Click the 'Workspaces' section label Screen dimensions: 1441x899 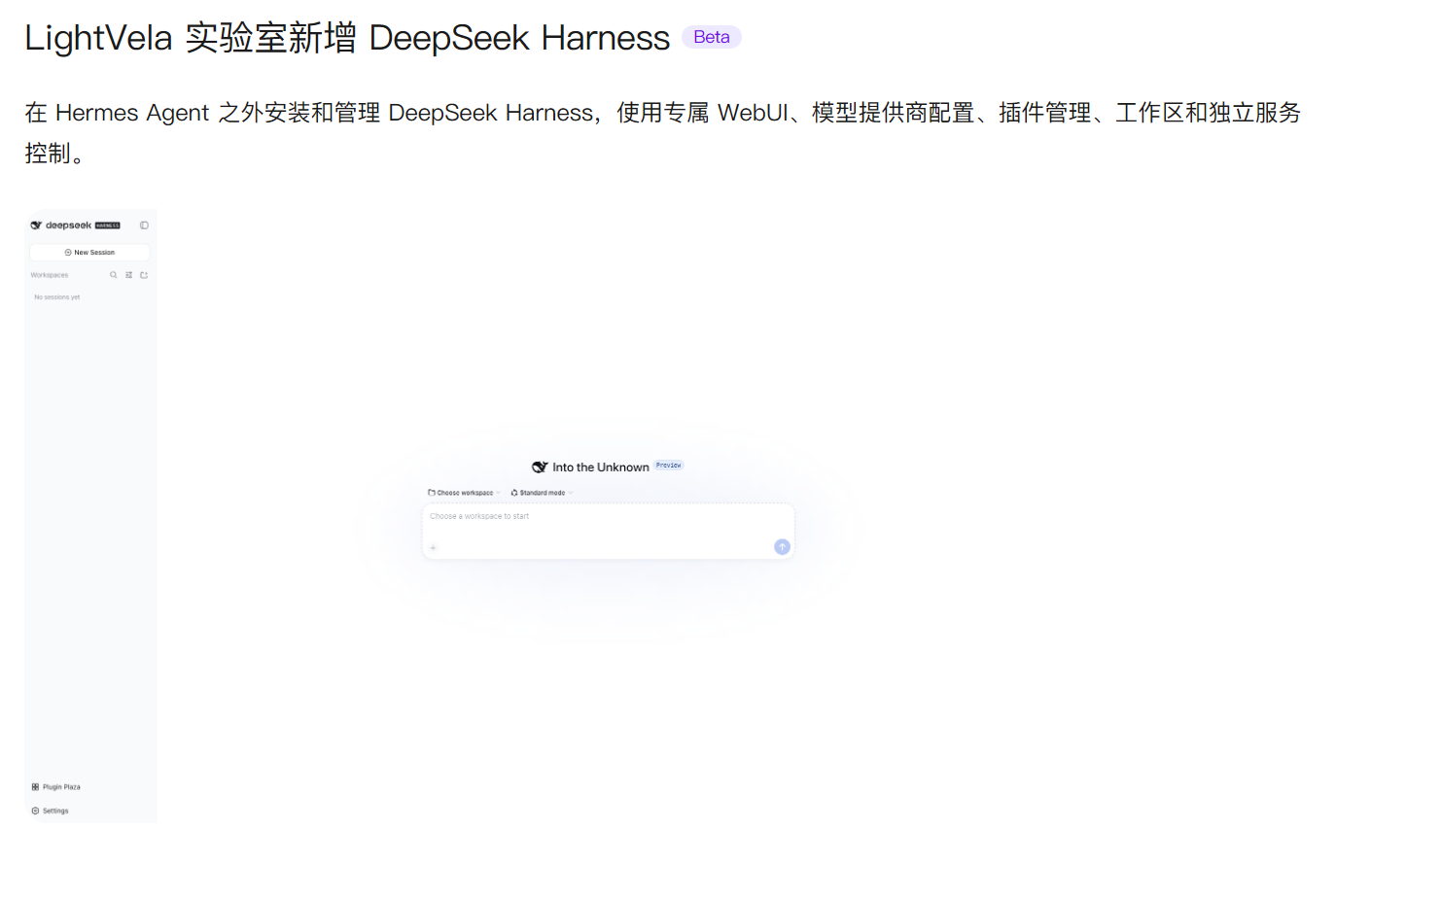click(50, 275)
